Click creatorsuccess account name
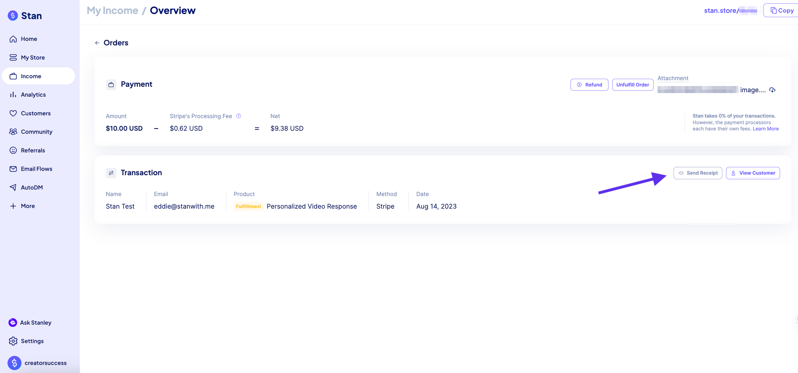798x373 pixels. tap(46, 363)
